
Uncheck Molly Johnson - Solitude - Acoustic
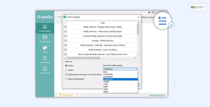(66, 45)
